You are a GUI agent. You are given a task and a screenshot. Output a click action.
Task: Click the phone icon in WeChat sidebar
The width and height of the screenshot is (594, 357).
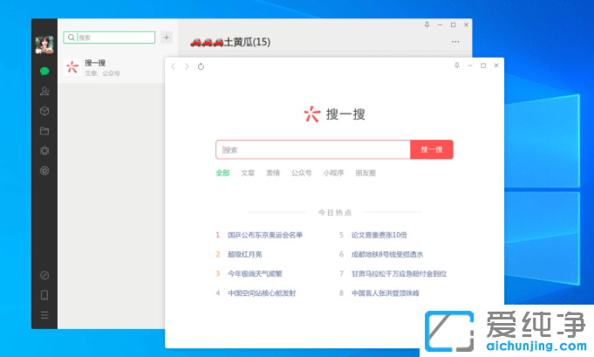pos(44,295)
